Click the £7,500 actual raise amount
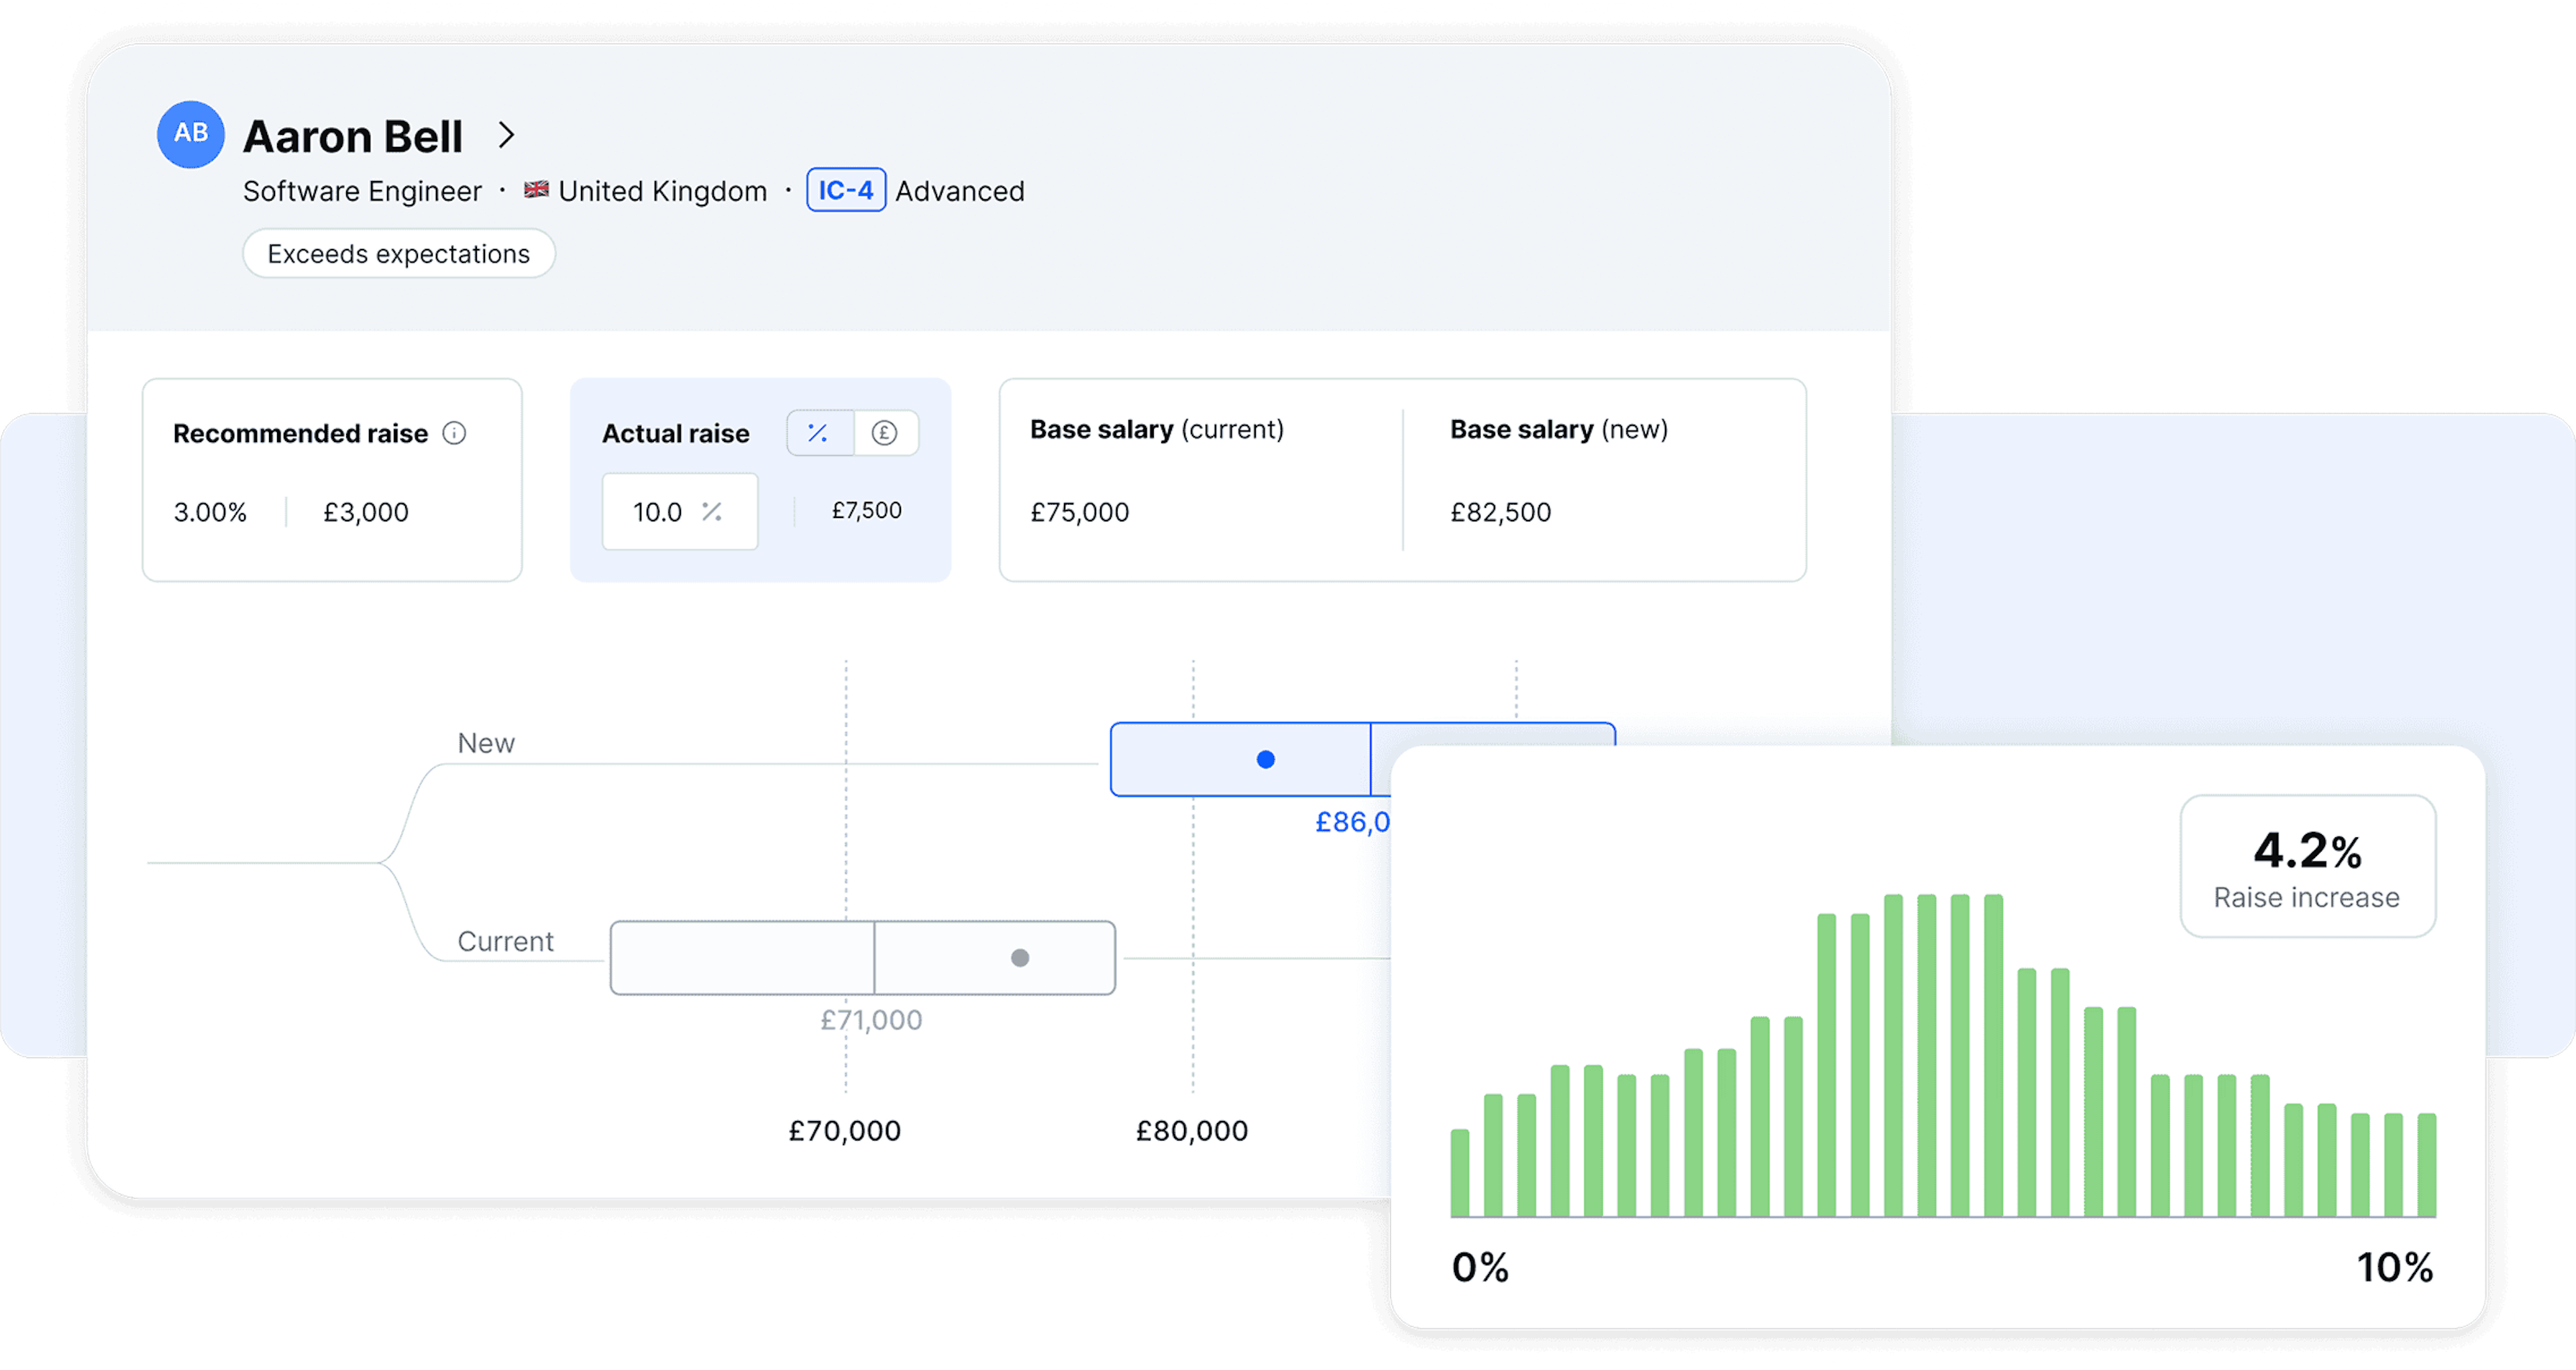The image size is (2576, 1370). 866,511
